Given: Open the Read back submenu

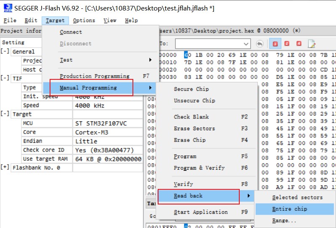Looking at the screenshot, I should tap(206, 196).
